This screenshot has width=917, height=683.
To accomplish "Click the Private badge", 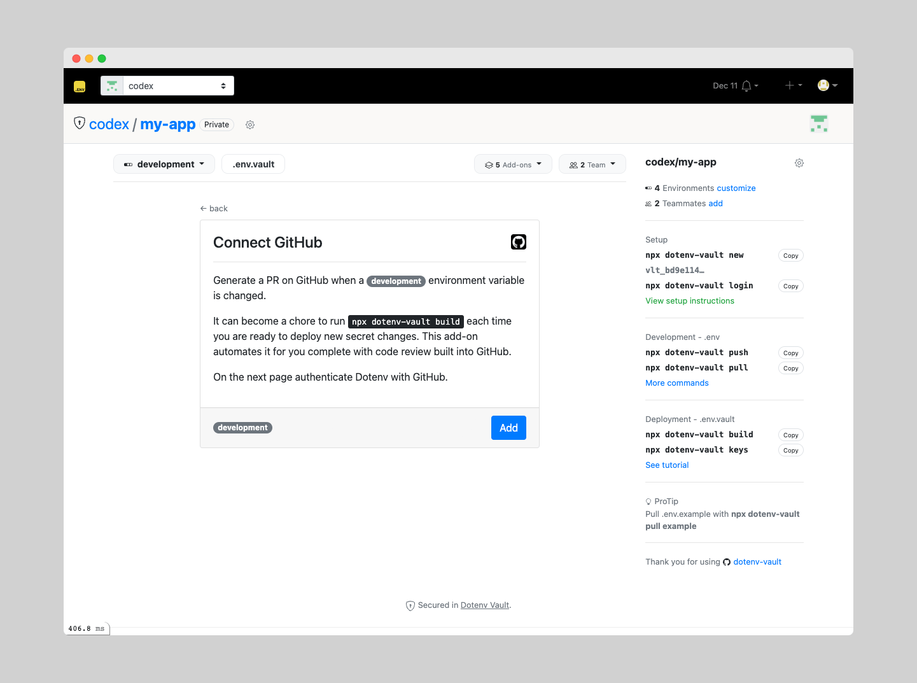I will 216,125.
